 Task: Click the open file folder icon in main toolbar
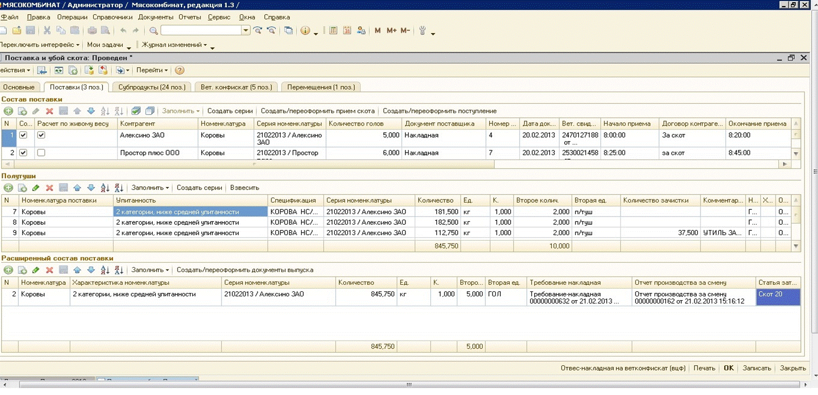coord(17,31)
